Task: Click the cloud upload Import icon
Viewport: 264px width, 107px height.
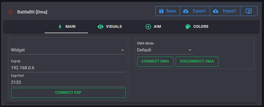Action: pyautogui.click(x=216, y=11)
